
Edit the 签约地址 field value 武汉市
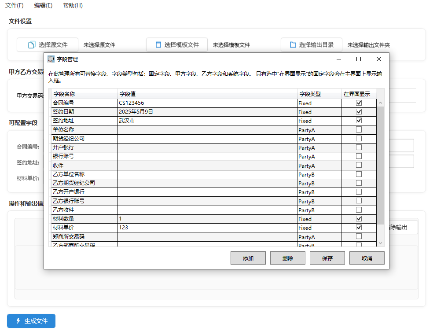(x=207, y=121)
